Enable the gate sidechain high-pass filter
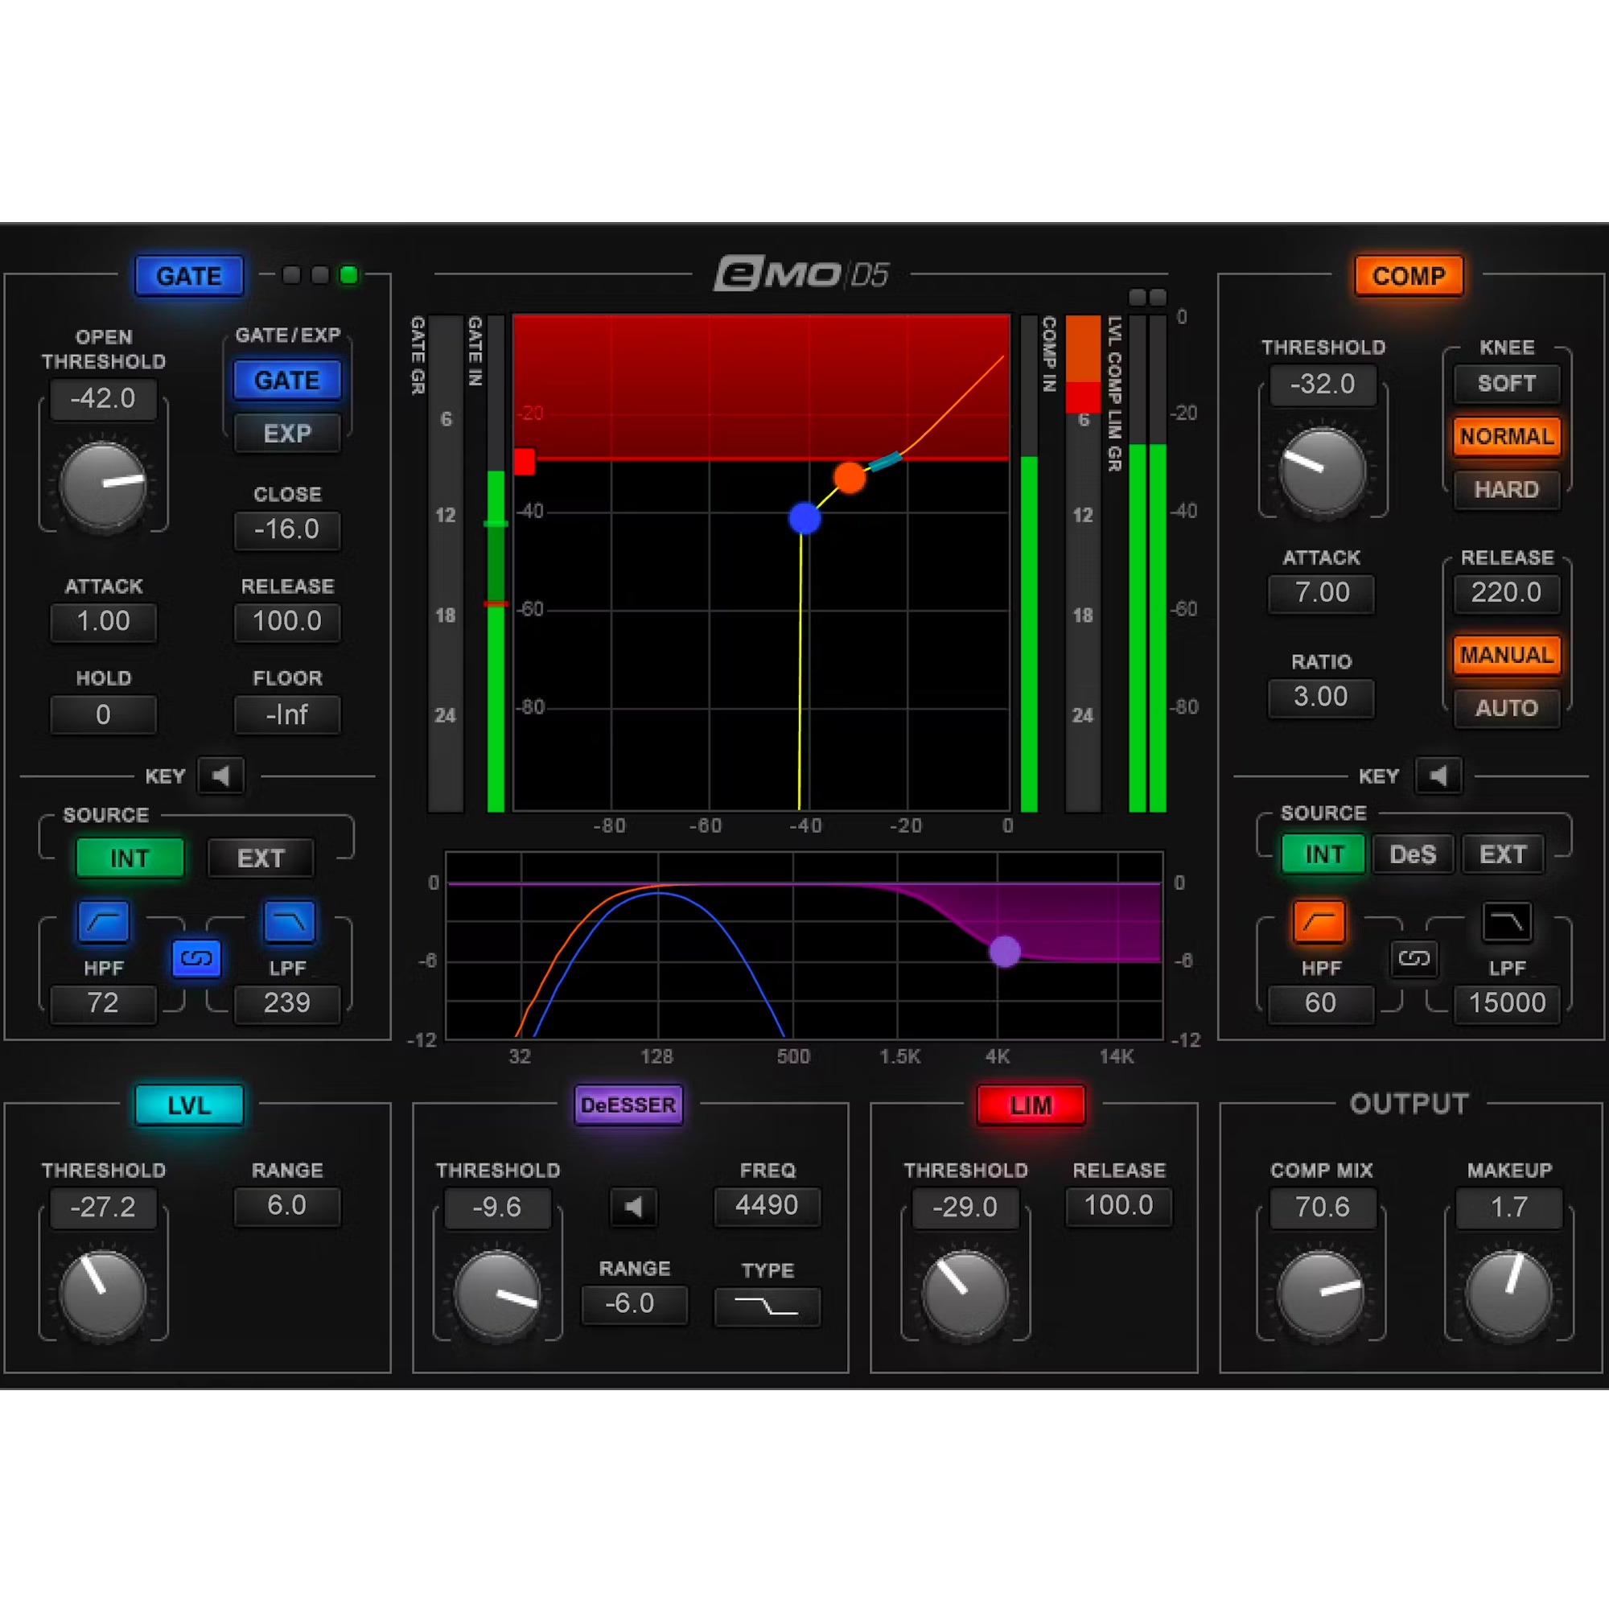The image size is (1609, 1609). tap(102, 922)
